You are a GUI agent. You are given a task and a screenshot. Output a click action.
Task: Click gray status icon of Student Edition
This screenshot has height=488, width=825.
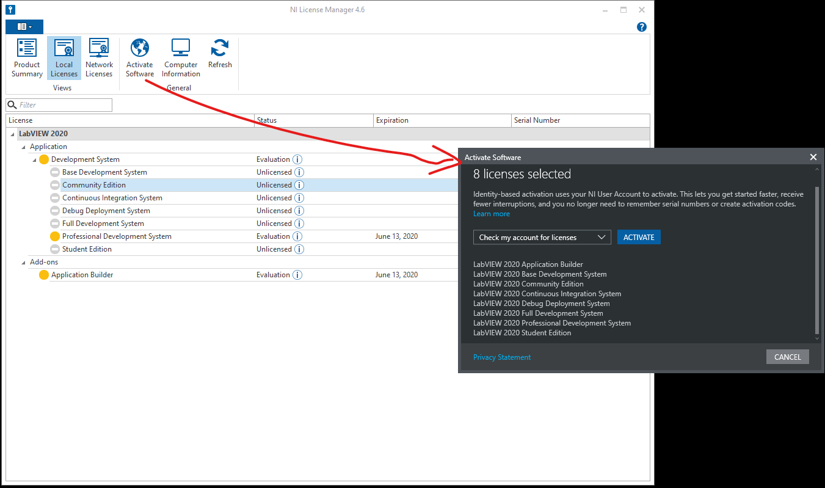point(55,249)
